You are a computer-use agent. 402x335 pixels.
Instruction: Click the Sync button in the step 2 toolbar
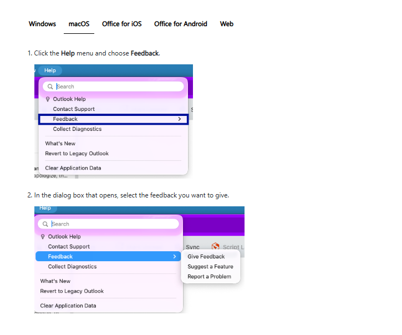tap(192, 247)
